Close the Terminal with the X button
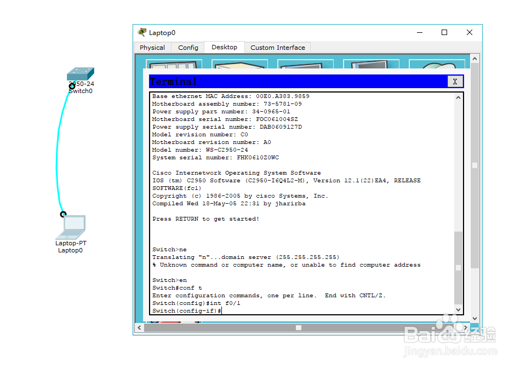 tap(455, 82)
